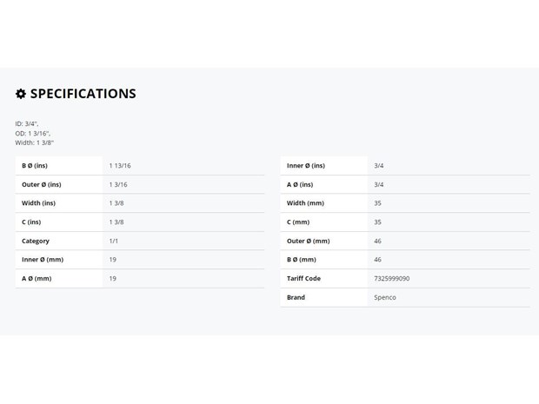539x404 pixels.
Task: Click the Inner Ø (mm) row label
Action: click(43, 260)
